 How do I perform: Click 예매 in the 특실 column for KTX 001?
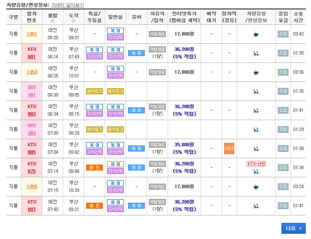(94, 50)
